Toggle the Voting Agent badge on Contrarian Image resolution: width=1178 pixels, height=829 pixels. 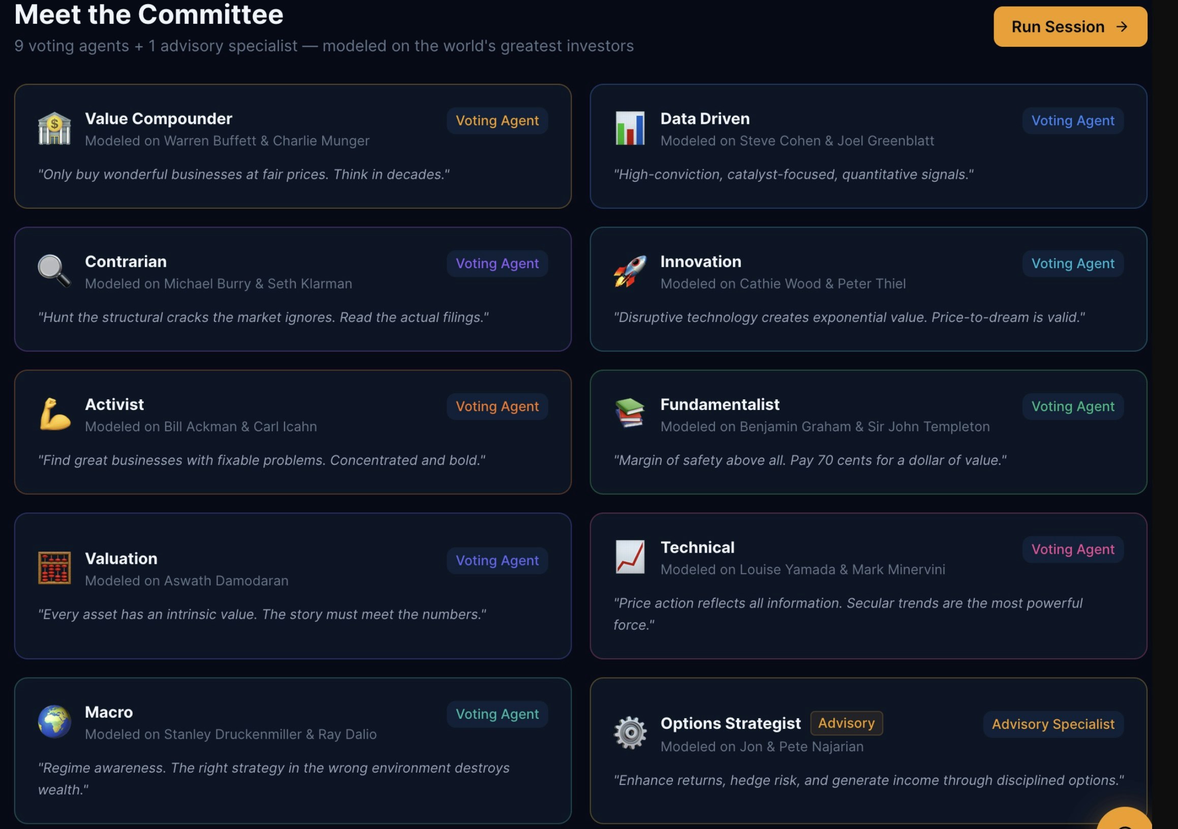pyautogui.click(x=497, y=264)
